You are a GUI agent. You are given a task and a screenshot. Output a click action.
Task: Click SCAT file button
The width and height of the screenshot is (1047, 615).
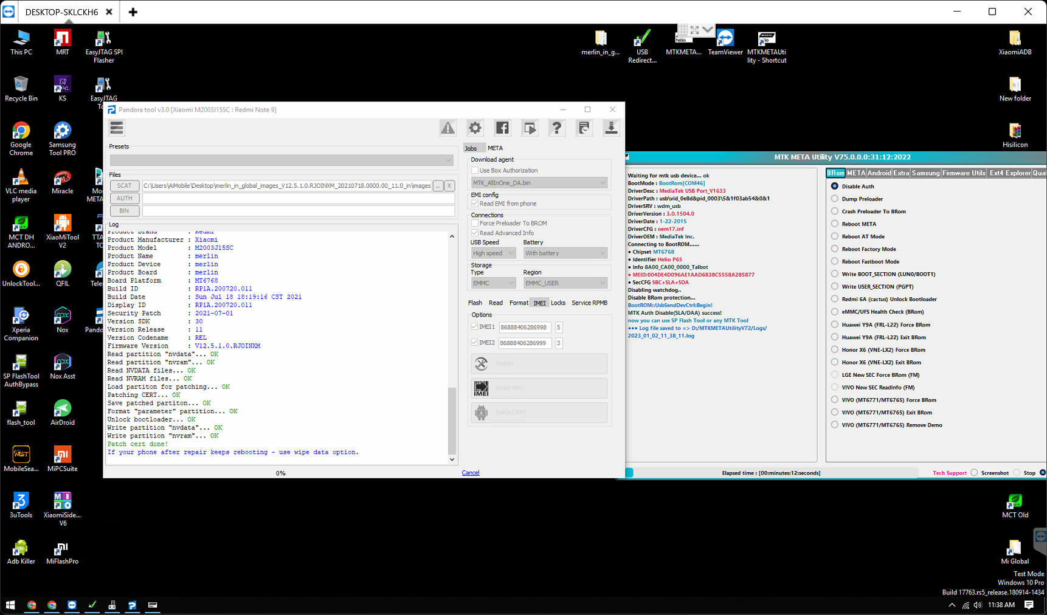[x=125, y=185]
